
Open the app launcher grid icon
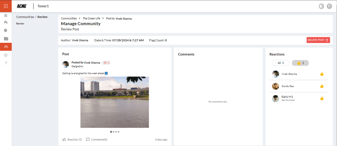click(6, 6)
